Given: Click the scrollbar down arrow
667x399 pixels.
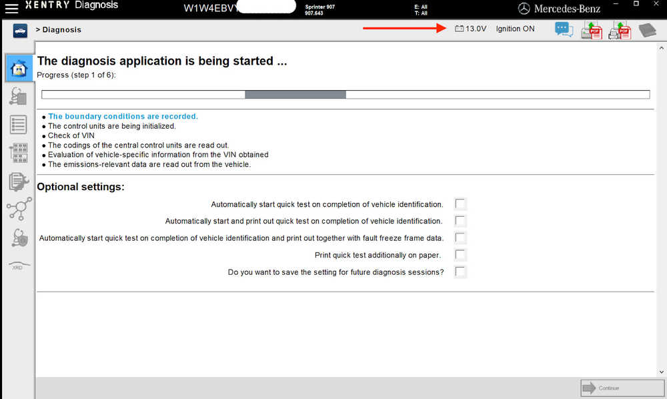Looking at the screenshot, I should pos(662,372).
